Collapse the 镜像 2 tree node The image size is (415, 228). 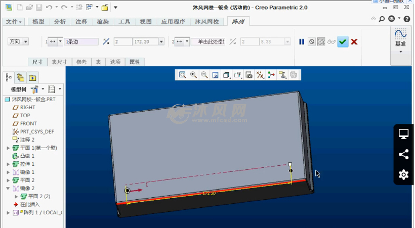coord(8,188)
